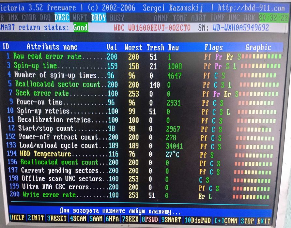Viewport: 291px width, 228px height.
Task: Click the drive model WDC WD1600BEVT-00ZCT0
Action: pyautogui.click(x=152, y=28)
